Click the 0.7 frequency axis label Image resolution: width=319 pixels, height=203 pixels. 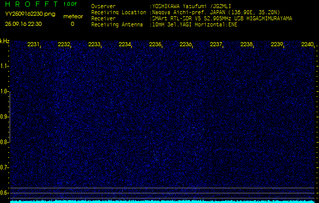click(5, 167)
